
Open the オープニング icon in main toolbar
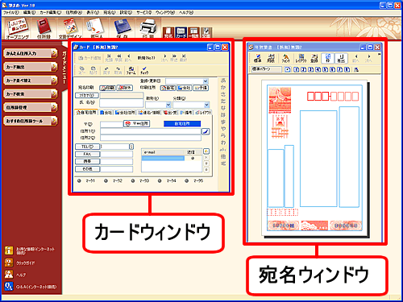click(18, 28)
